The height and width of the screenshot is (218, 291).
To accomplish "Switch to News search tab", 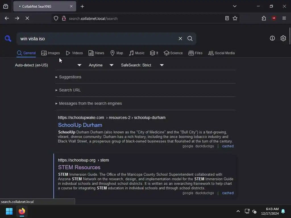I will point(96,53).
